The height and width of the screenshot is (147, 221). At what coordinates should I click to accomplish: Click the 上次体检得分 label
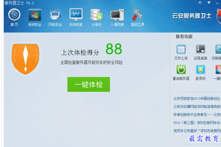coord(80,53)
